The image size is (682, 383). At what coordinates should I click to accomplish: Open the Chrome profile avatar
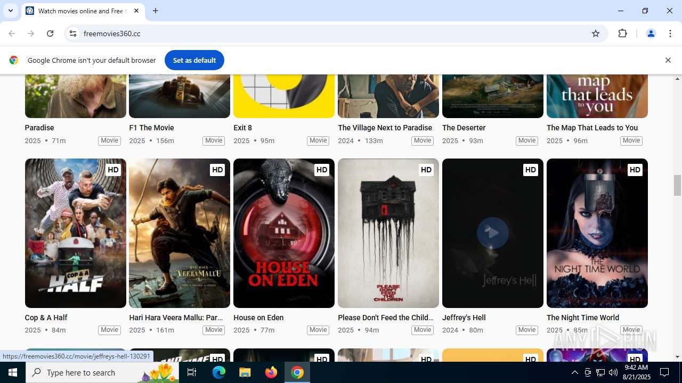click(651, 34)
